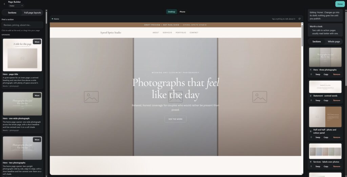Grab the drag handle for Hero three photographs

[311, 75]
